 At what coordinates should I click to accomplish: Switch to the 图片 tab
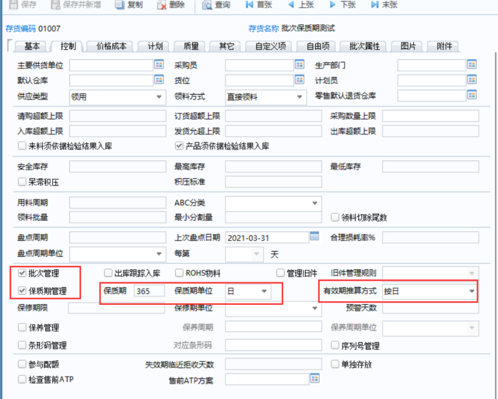pyautogui.click(x=408, y=46)
